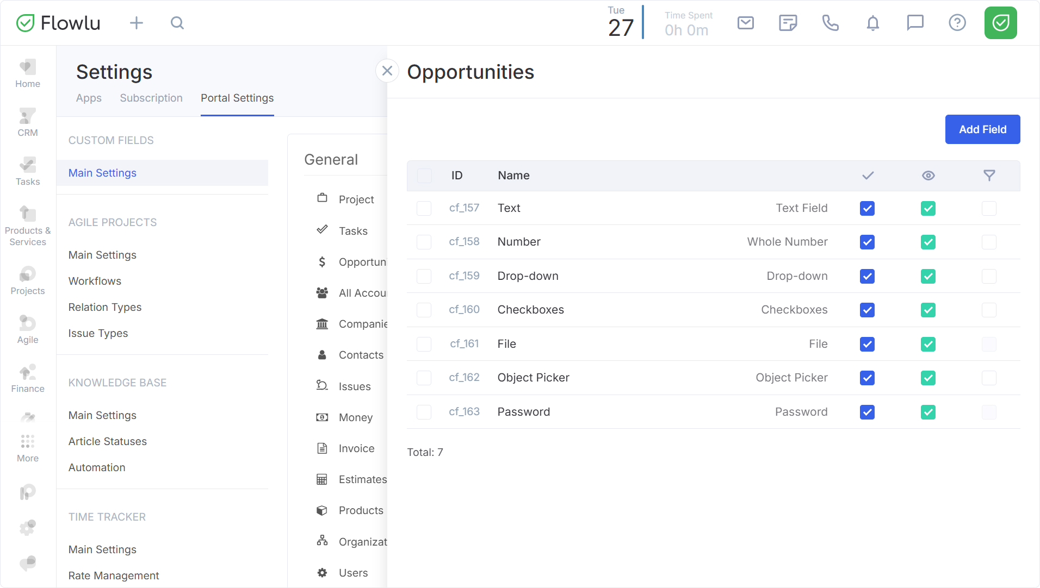Viewport: 1040px width, 588px height.
Task: Click the plus create icon
Action: [x=137, y=23]
